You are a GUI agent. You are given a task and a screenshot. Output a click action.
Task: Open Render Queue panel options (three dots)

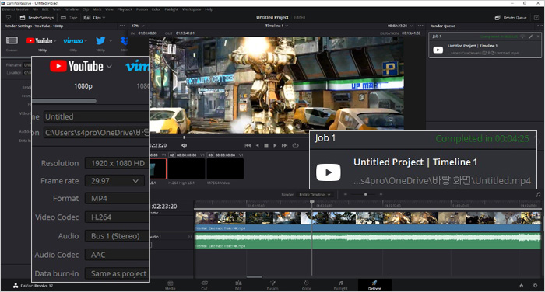(540, 26)
